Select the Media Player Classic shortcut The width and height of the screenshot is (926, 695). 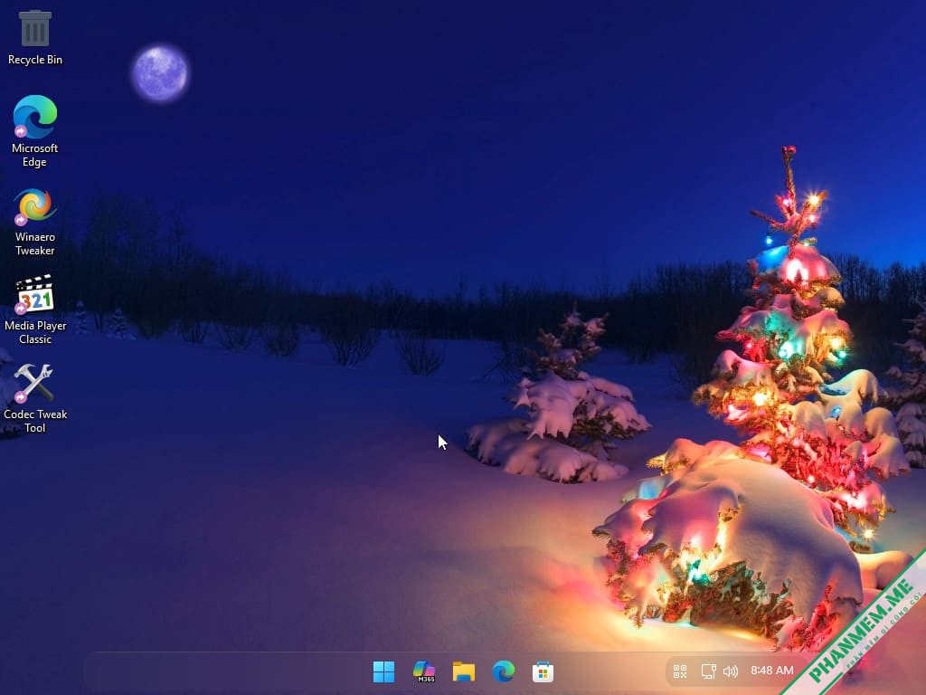pos(35,309)
